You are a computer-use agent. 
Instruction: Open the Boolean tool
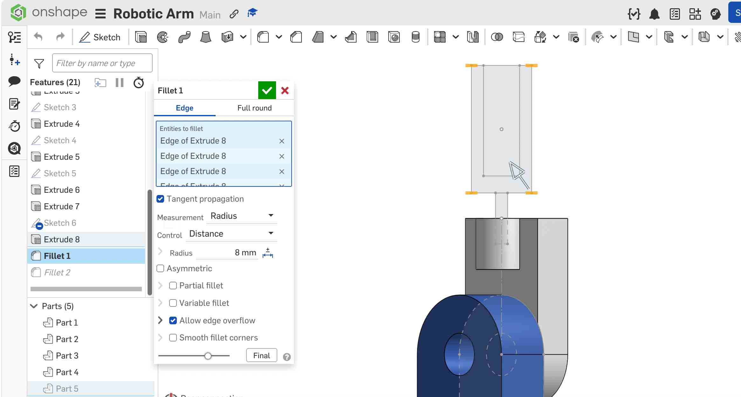(x=497, y=37)
